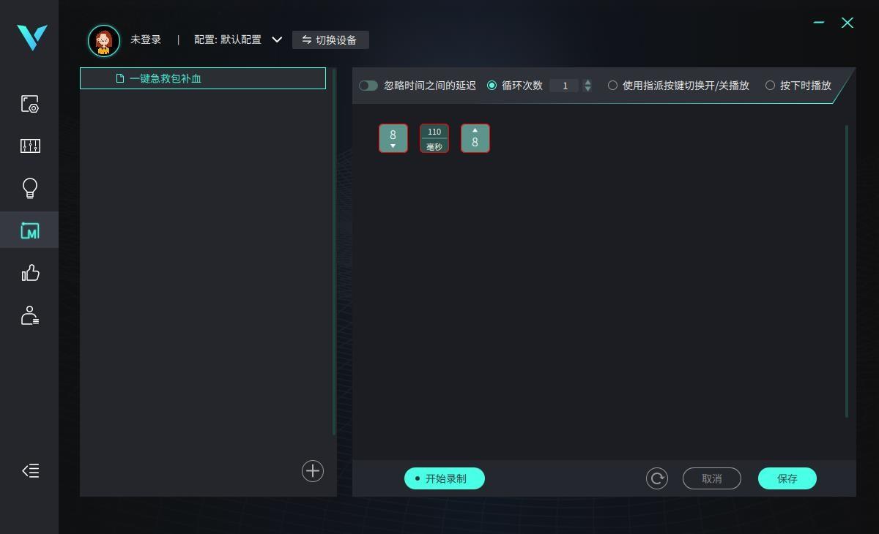
Task: Select the 8 key-up macro step
Action: 475,138
